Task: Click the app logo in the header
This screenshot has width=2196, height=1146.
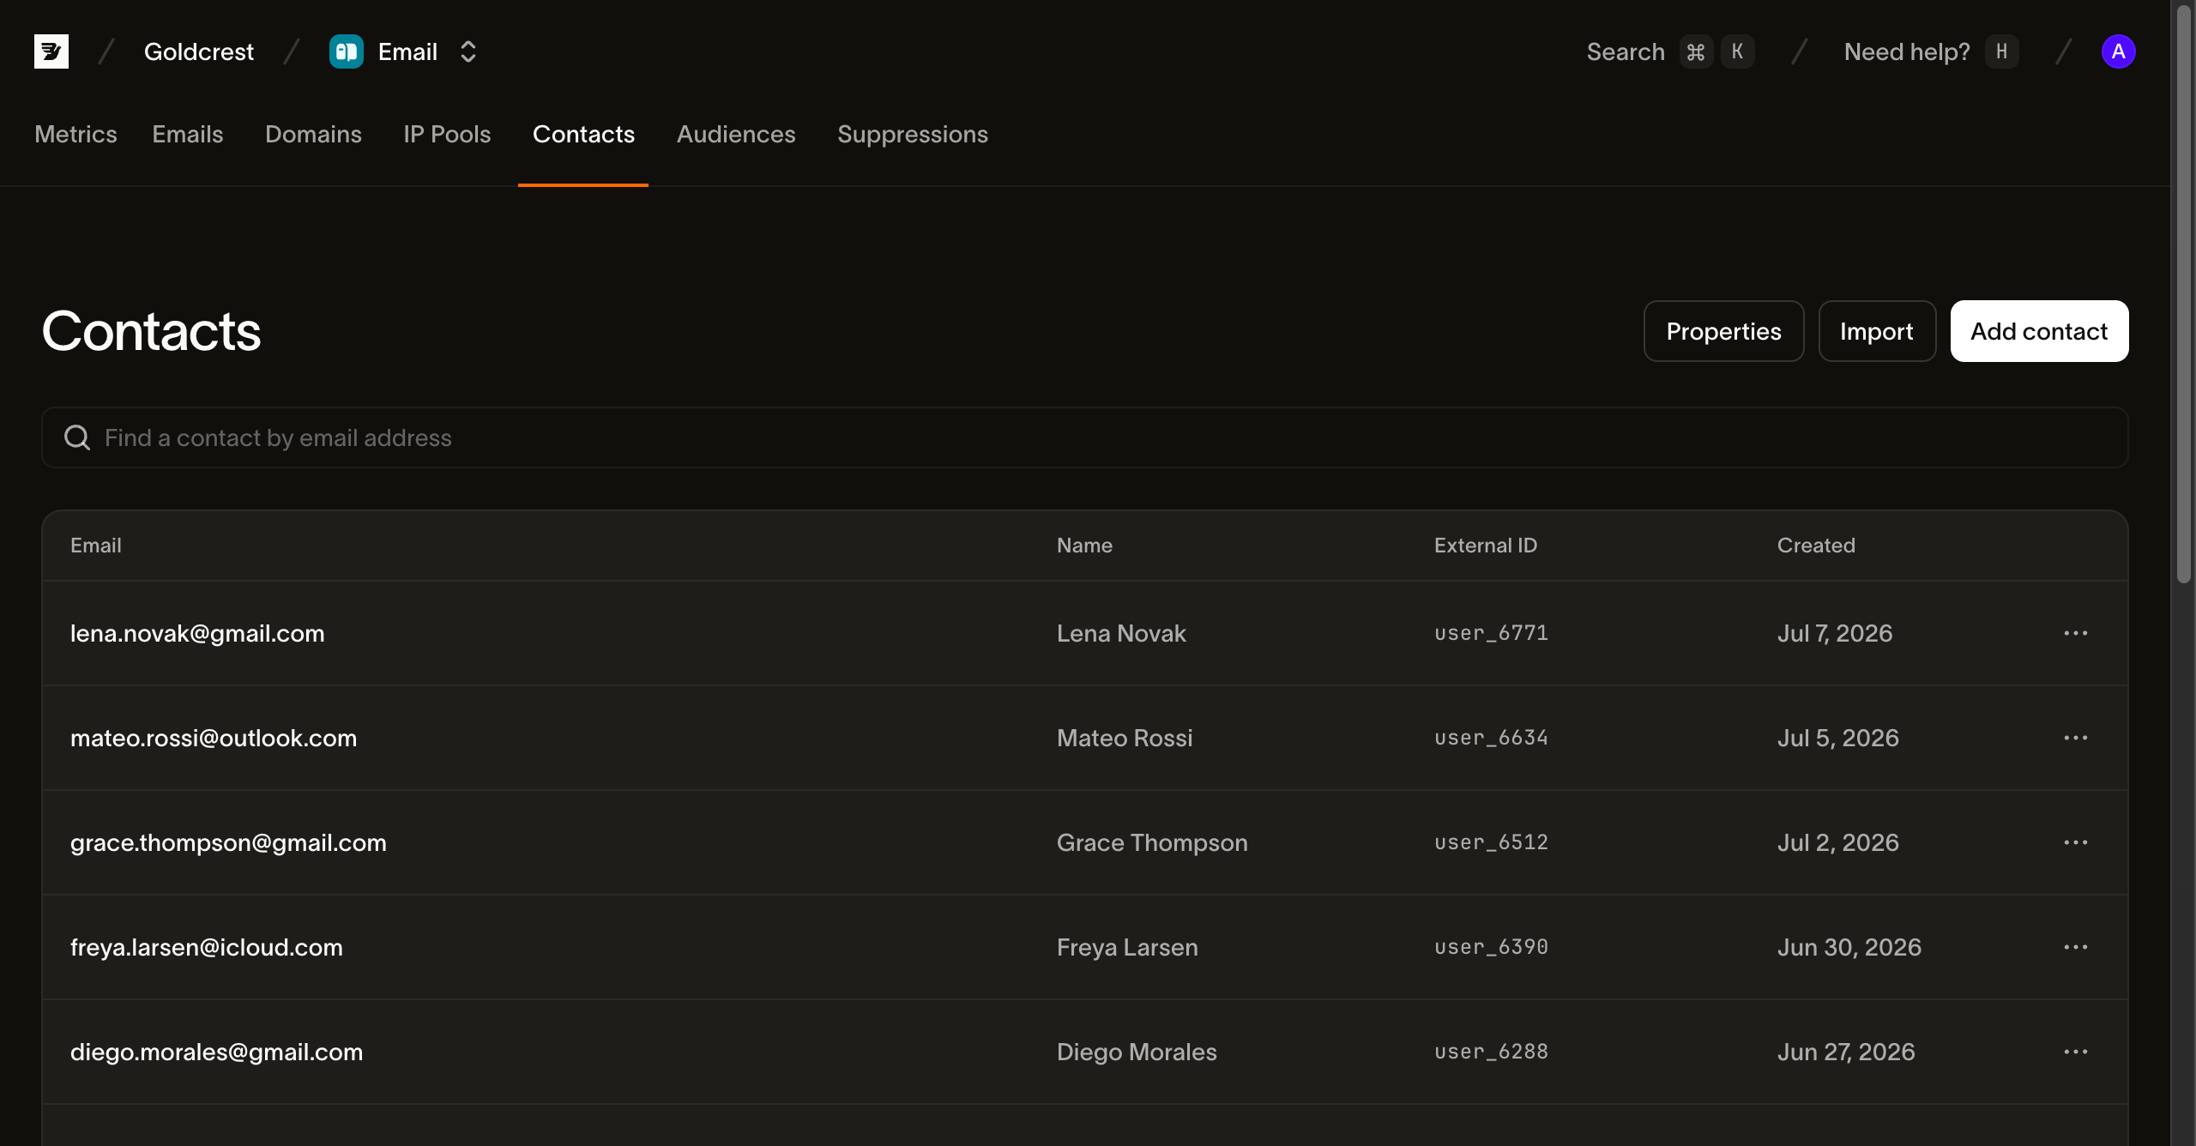Action: [x=51, y=51]
